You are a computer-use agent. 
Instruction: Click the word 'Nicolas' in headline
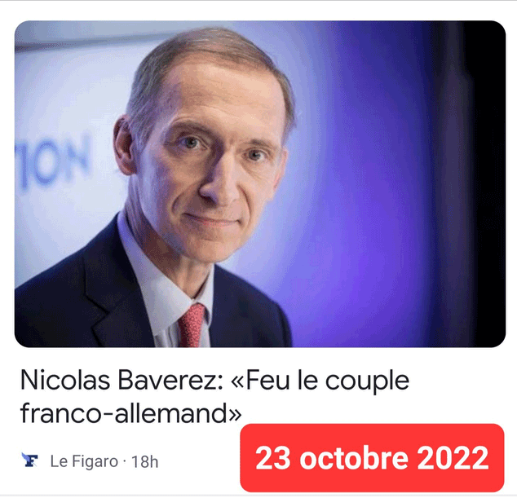[65, 381]
